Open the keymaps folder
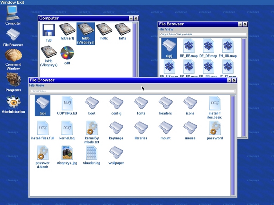Viewport: 274px width, 205px height. [116, 128]
